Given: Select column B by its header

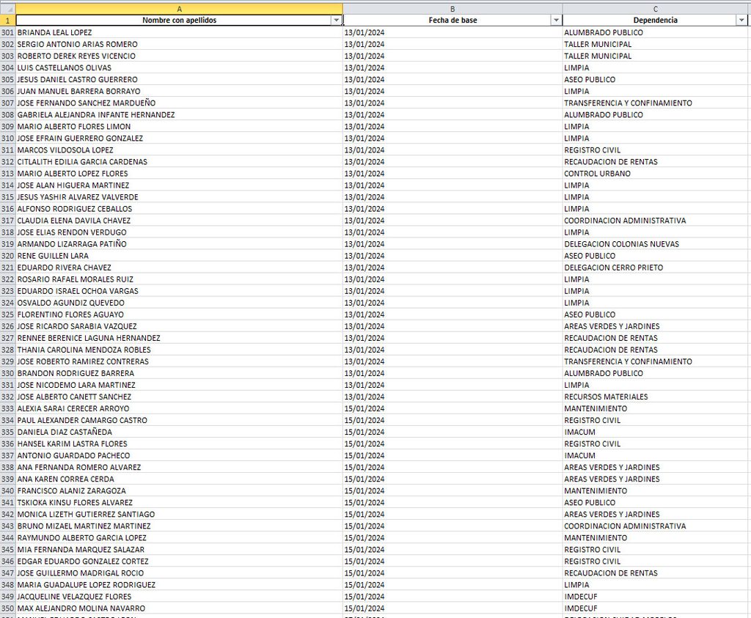Looking at the screenshot, I should pos(453,9).
